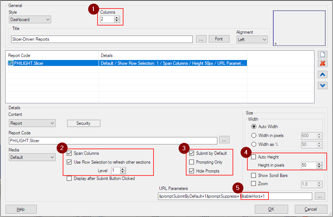Image resolution: width=333 pixels, height=217 pixels.
Task: Select the Width in pixels option
Action: tap(254, 135)
